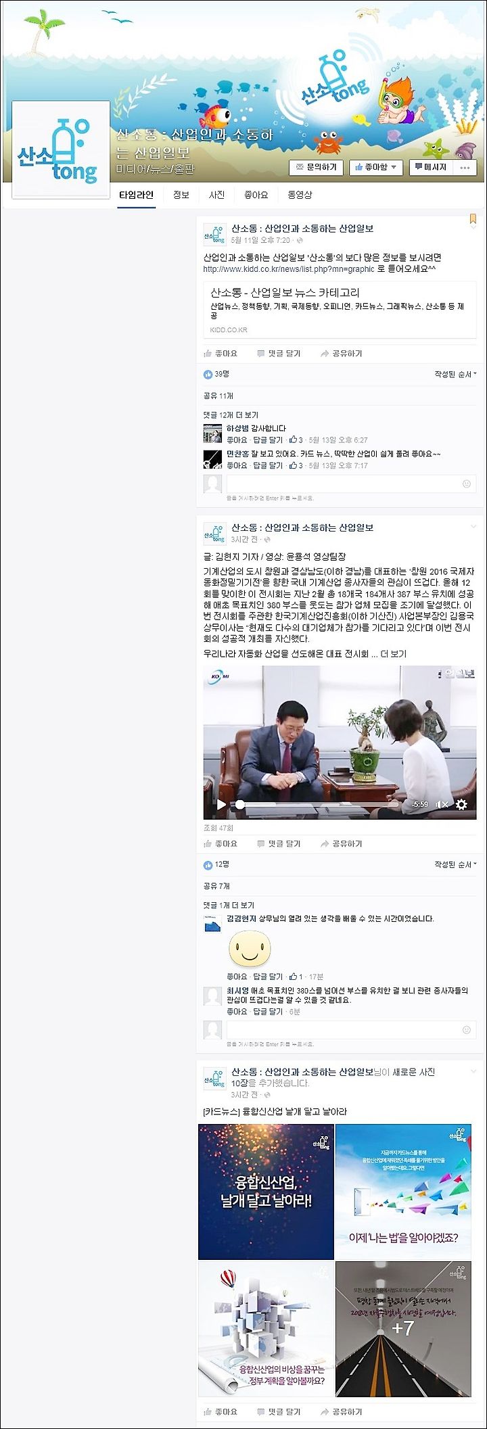Click emoji icon in first comment box

[x=466, y=484]
